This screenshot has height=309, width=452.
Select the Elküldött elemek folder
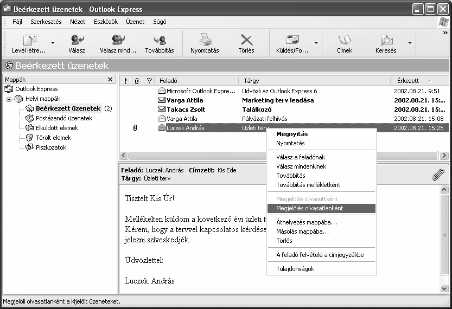(57, 128)
